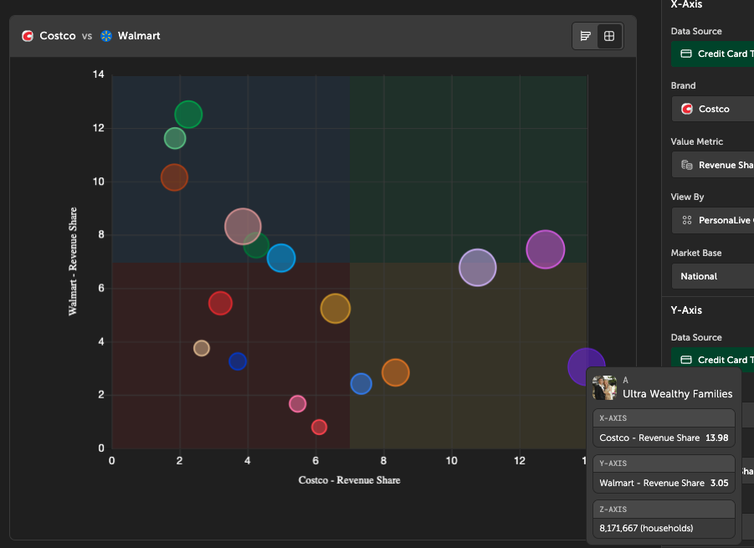The height and width of the screenshot is (548, 754).
Task: Select the red bubble near Walmart share 5.5
Action: (x=220, y=304)
